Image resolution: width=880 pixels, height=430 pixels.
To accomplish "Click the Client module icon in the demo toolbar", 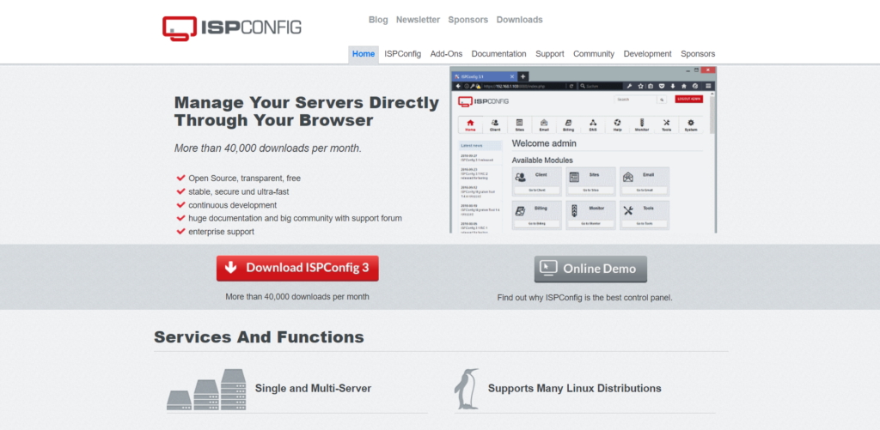I will [x=495, y=123].
